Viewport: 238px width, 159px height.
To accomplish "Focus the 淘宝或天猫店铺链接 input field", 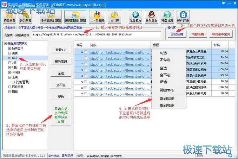I will 96,35.
